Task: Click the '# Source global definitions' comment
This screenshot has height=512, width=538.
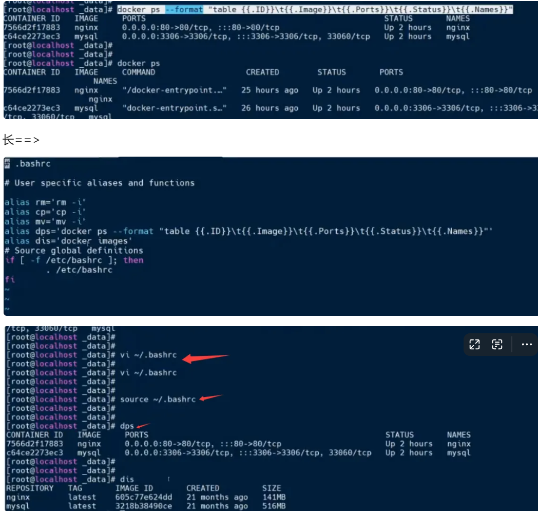Action: (x=74, y=251)
